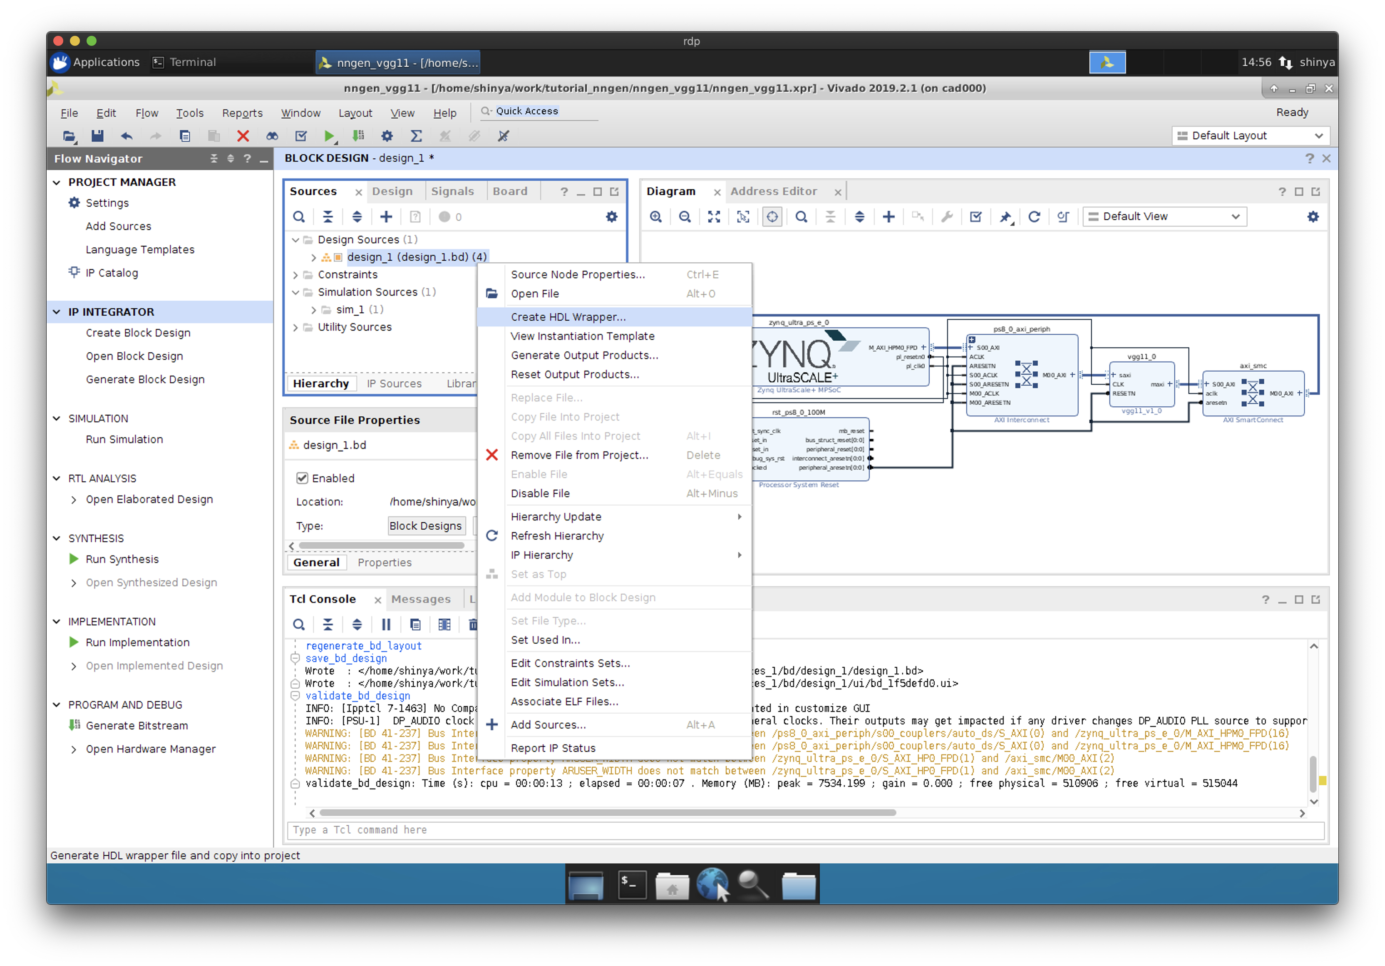Screen dimensions: 1385x966
Task: Click Zoom In icon in Diagram toolbar
Action: (x=656, y=217)
